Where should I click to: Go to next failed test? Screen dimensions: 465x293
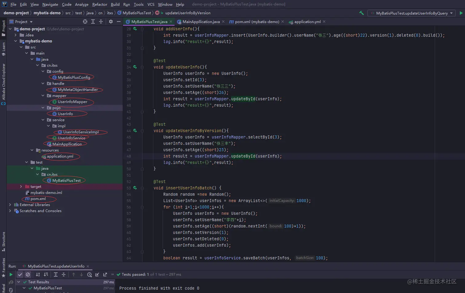pos(81,275)
